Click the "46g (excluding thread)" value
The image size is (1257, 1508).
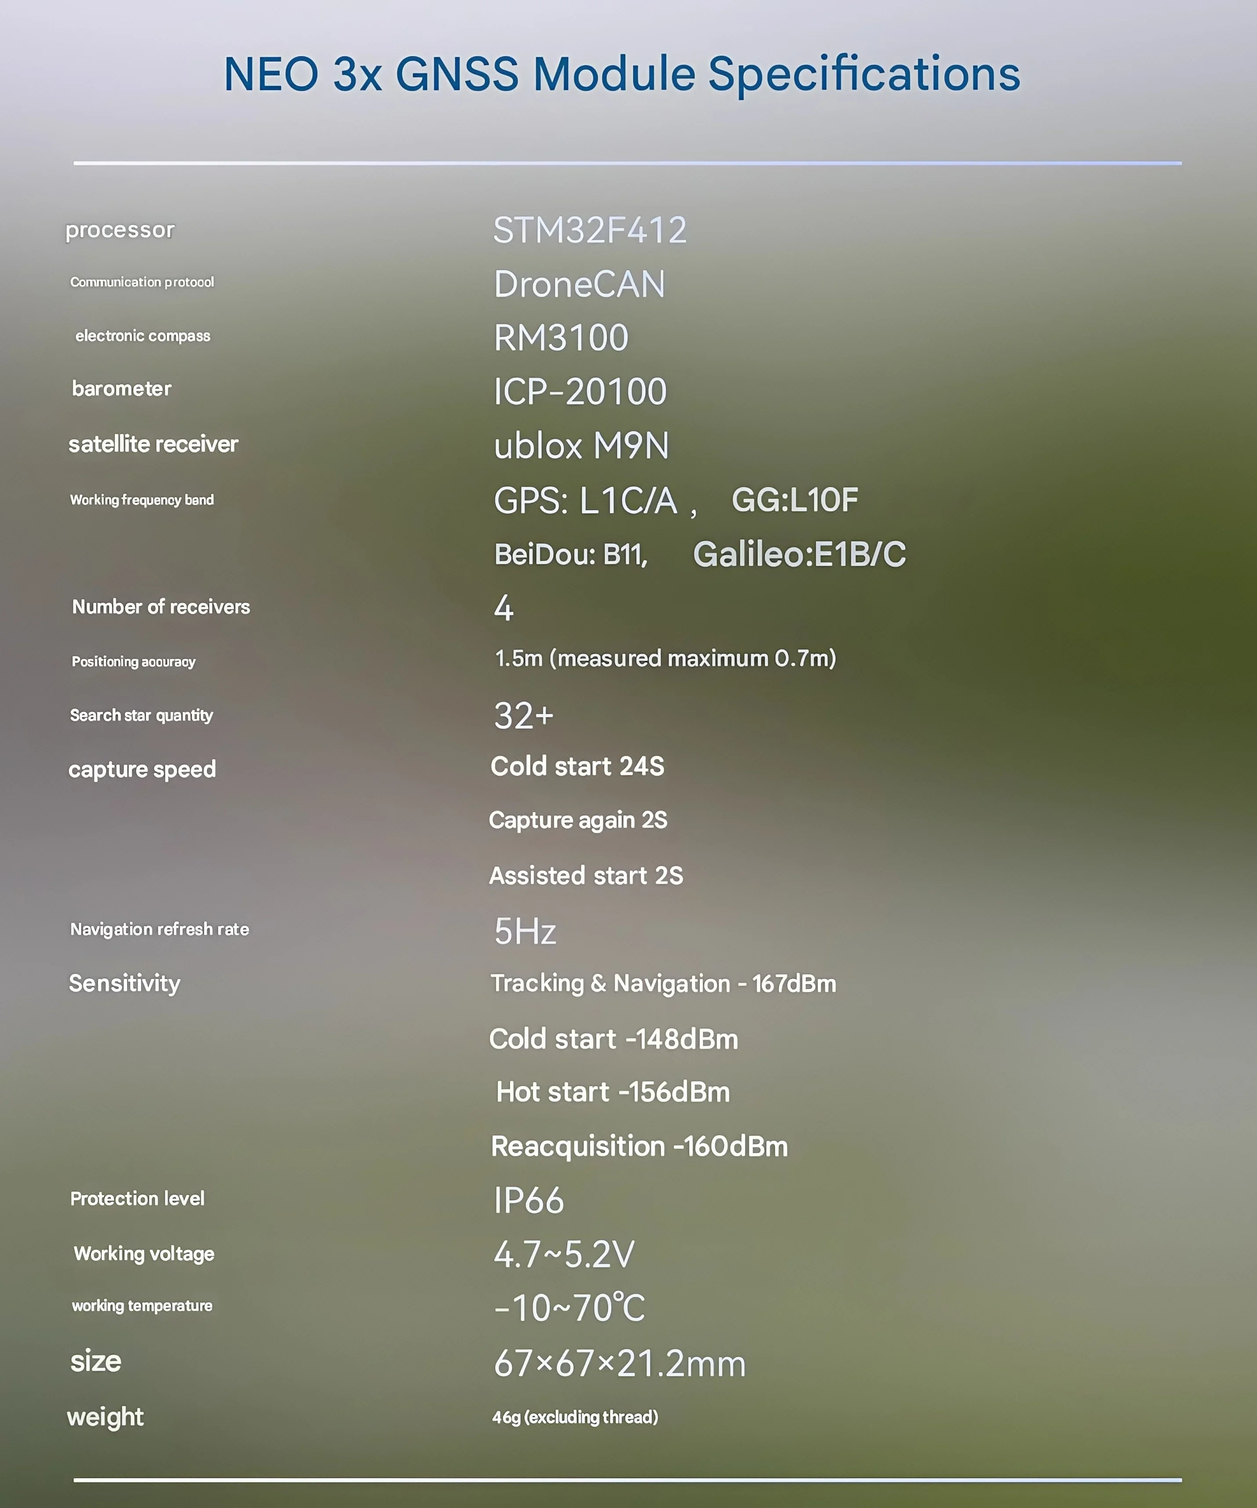[574, 1417]
